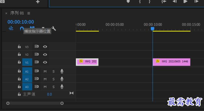Click left handle of zoom scrollbar
Viewport: 204px width, 111px height.
(8, 103)
